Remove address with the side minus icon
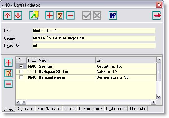 [8, 84]
